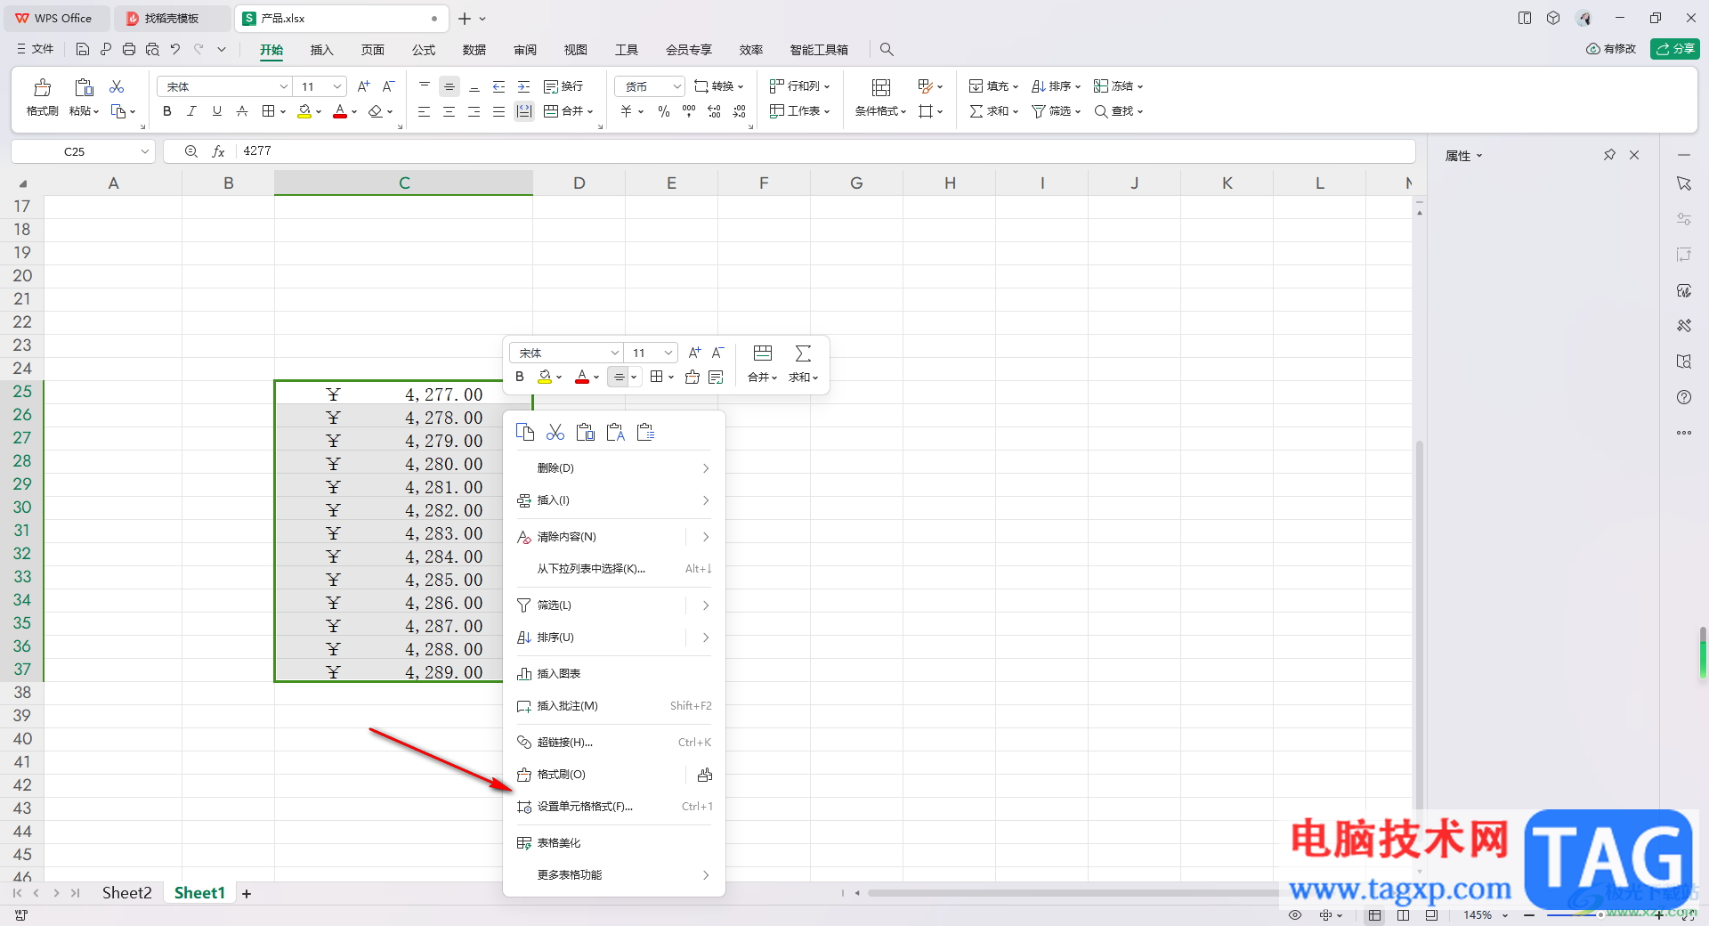Screen dimensions: 1709x926
Task: Click the Paste icon in context menu
Action: 586,433
